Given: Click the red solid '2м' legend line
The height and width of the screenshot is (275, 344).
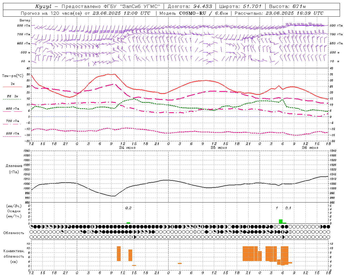Looking at the screenshot, I should [12, 87].
